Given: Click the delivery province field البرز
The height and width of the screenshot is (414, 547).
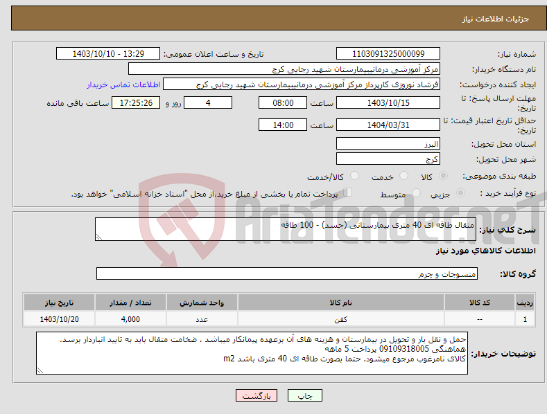Looking at the screenshot, I should pyautogui.click(x=388, y=143).
